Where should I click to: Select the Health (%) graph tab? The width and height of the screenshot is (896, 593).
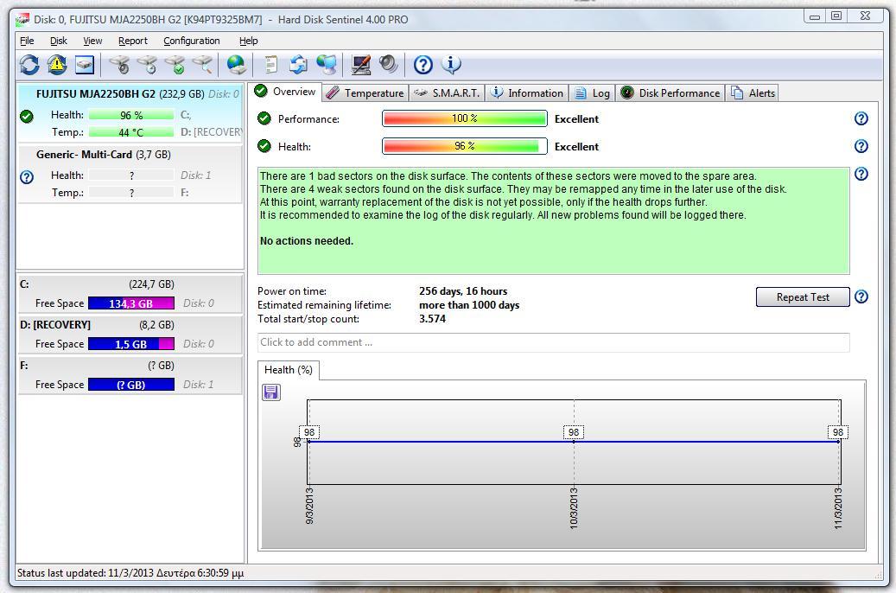[288, 370]
